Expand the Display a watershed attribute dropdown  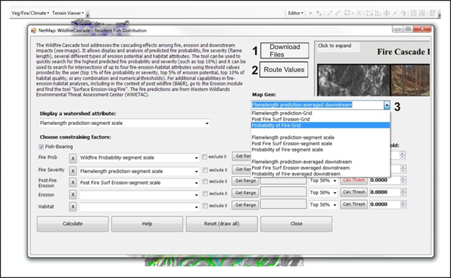tap(207, 123)
